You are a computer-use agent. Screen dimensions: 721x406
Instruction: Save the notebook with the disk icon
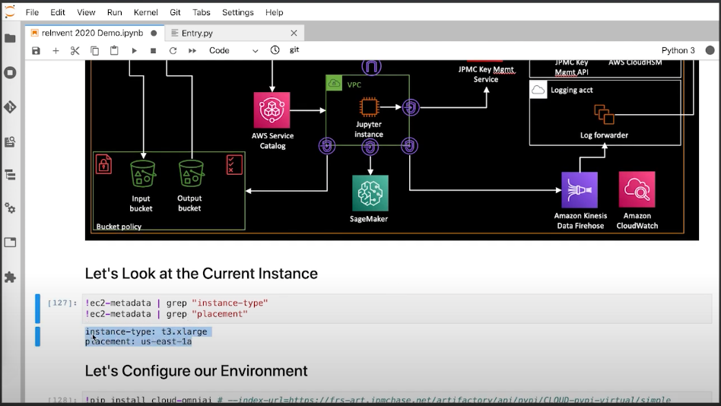click(x=36, y=51)
